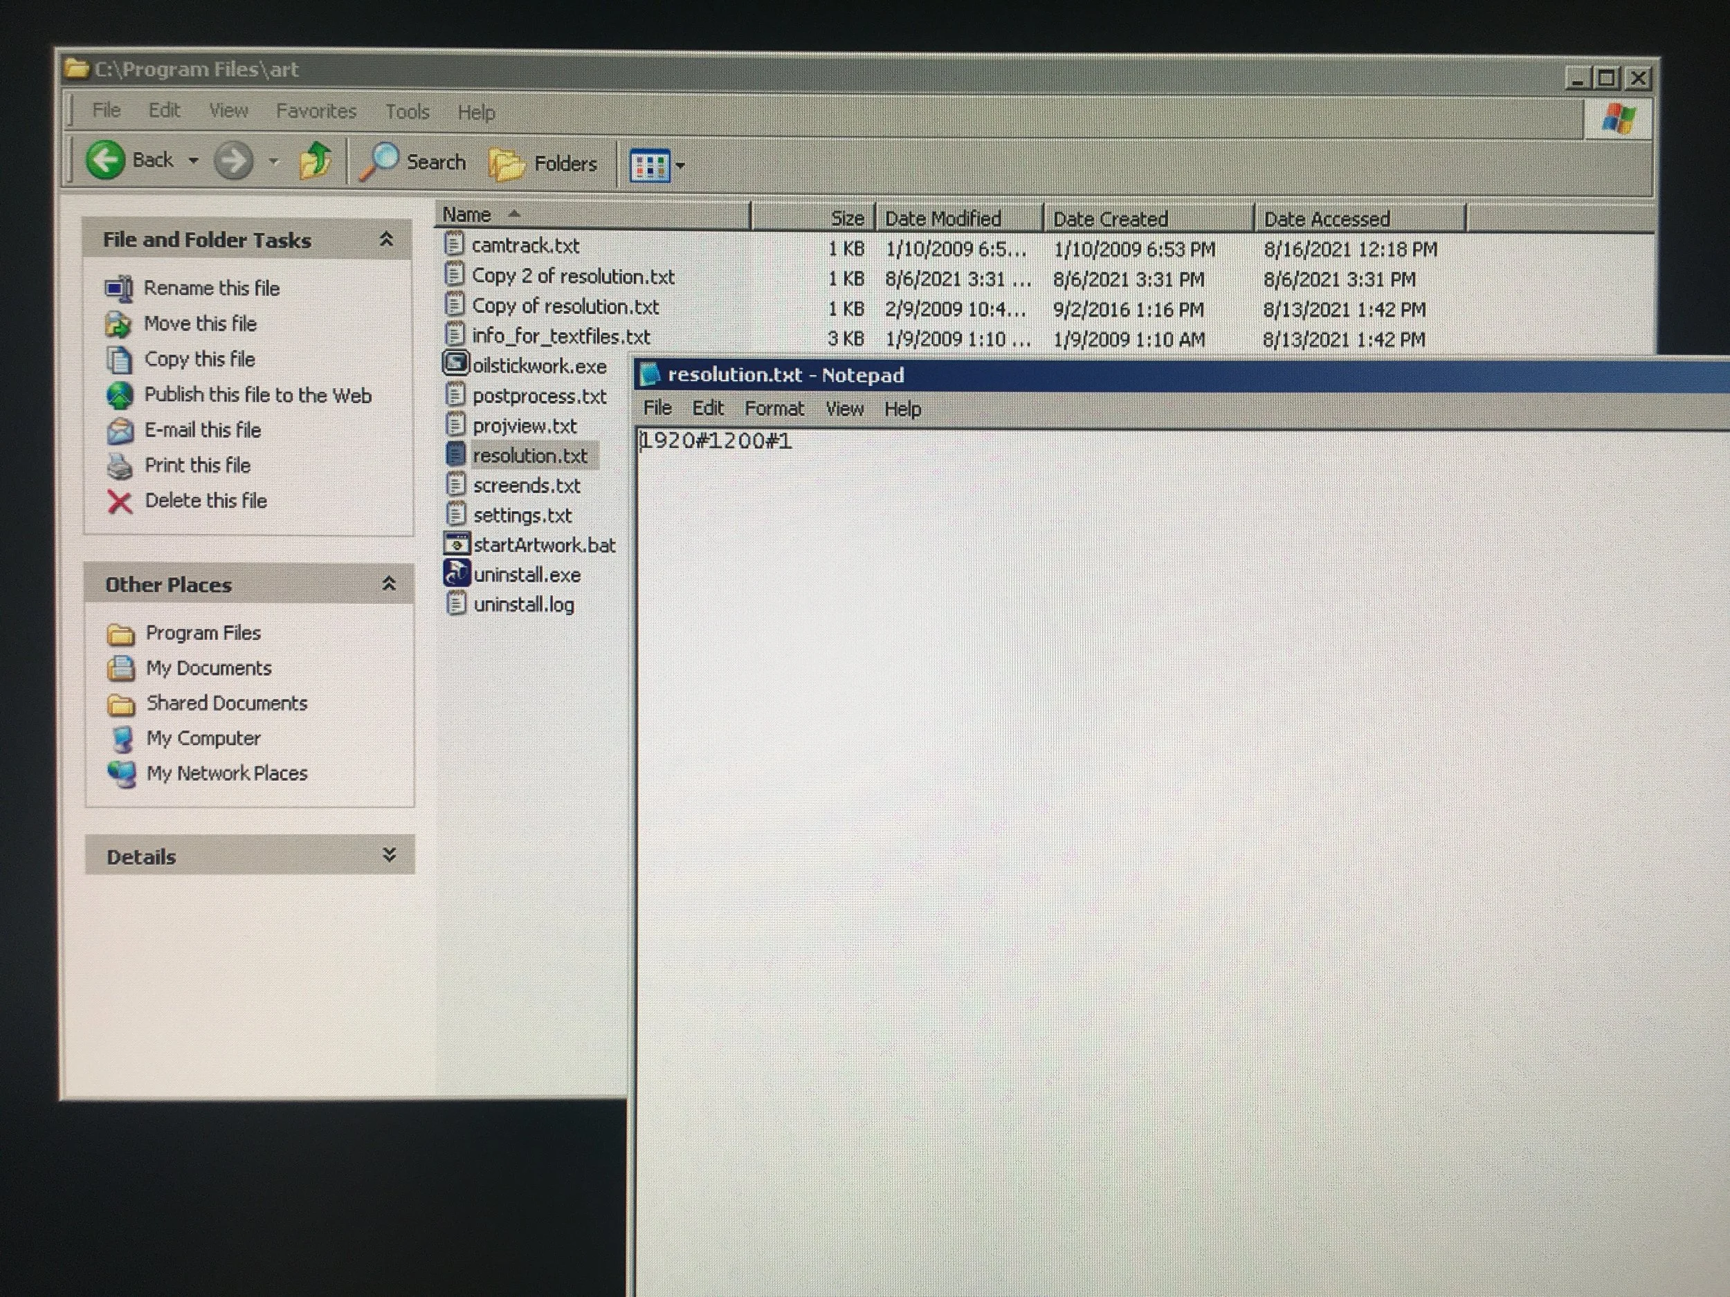Select the oilstickwork.exe file icon
Screen dimensions: 1730x1297
(x=456, y=365)
